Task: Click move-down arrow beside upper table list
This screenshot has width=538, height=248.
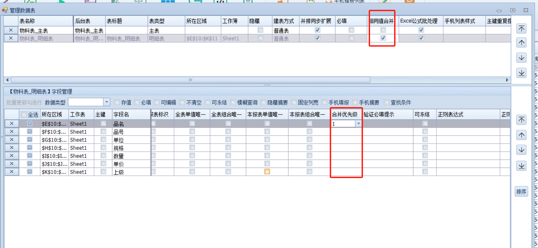Action: 521,58
